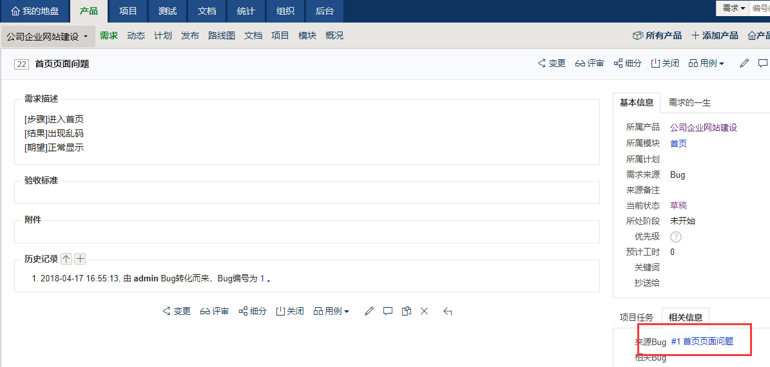Click story ID badge 22
This screenshot has height=367, width=770.
(23, 64)
